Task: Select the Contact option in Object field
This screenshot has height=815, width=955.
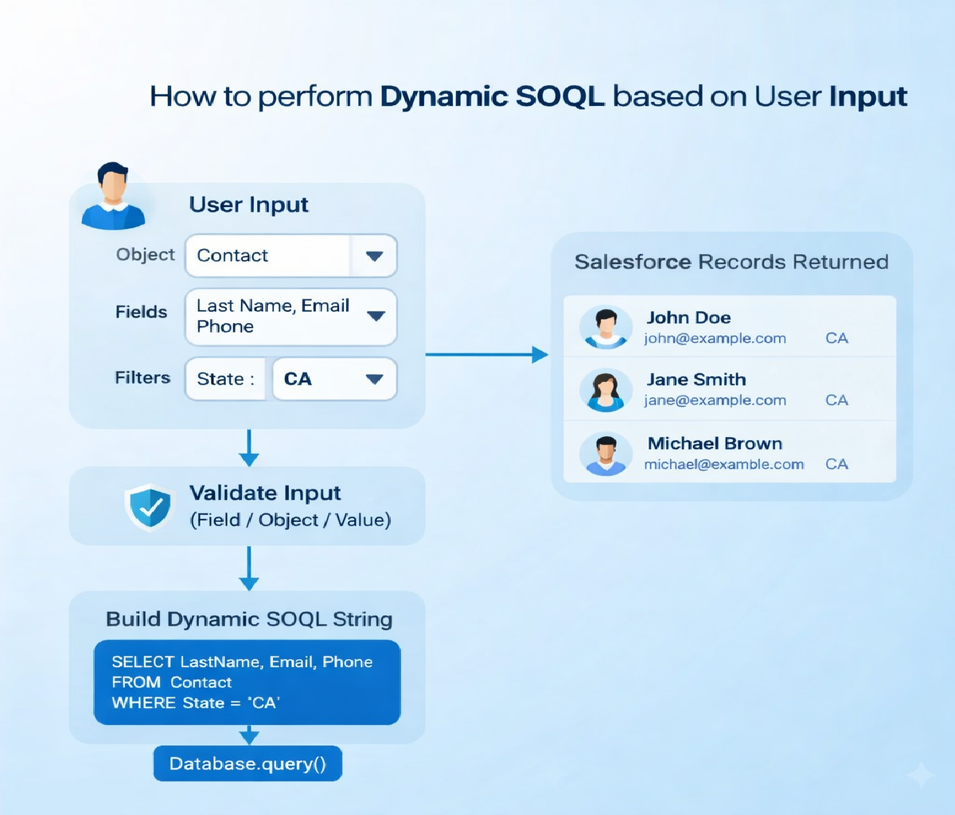Action: (x=232, y=255)
